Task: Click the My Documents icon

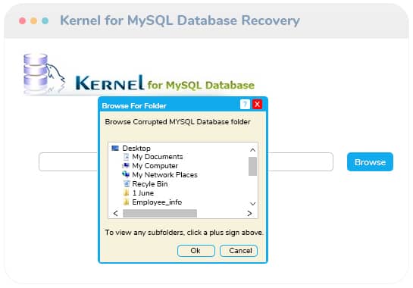Action: click(126, 157)
